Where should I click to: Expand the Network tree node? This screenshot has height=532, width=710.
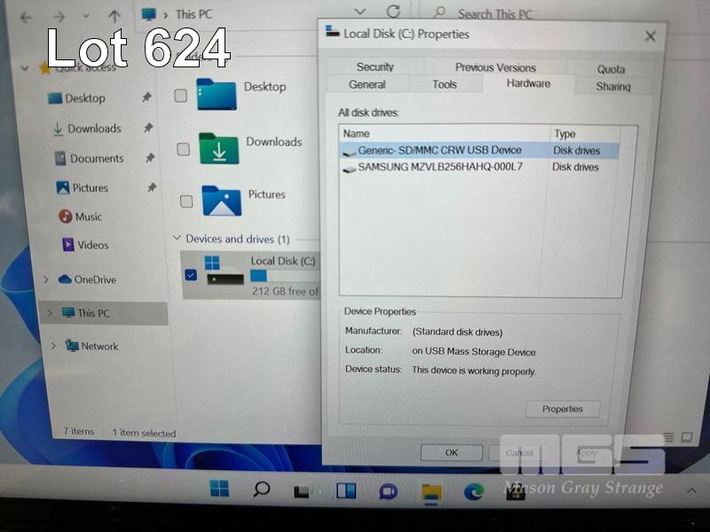click(53, 346)
